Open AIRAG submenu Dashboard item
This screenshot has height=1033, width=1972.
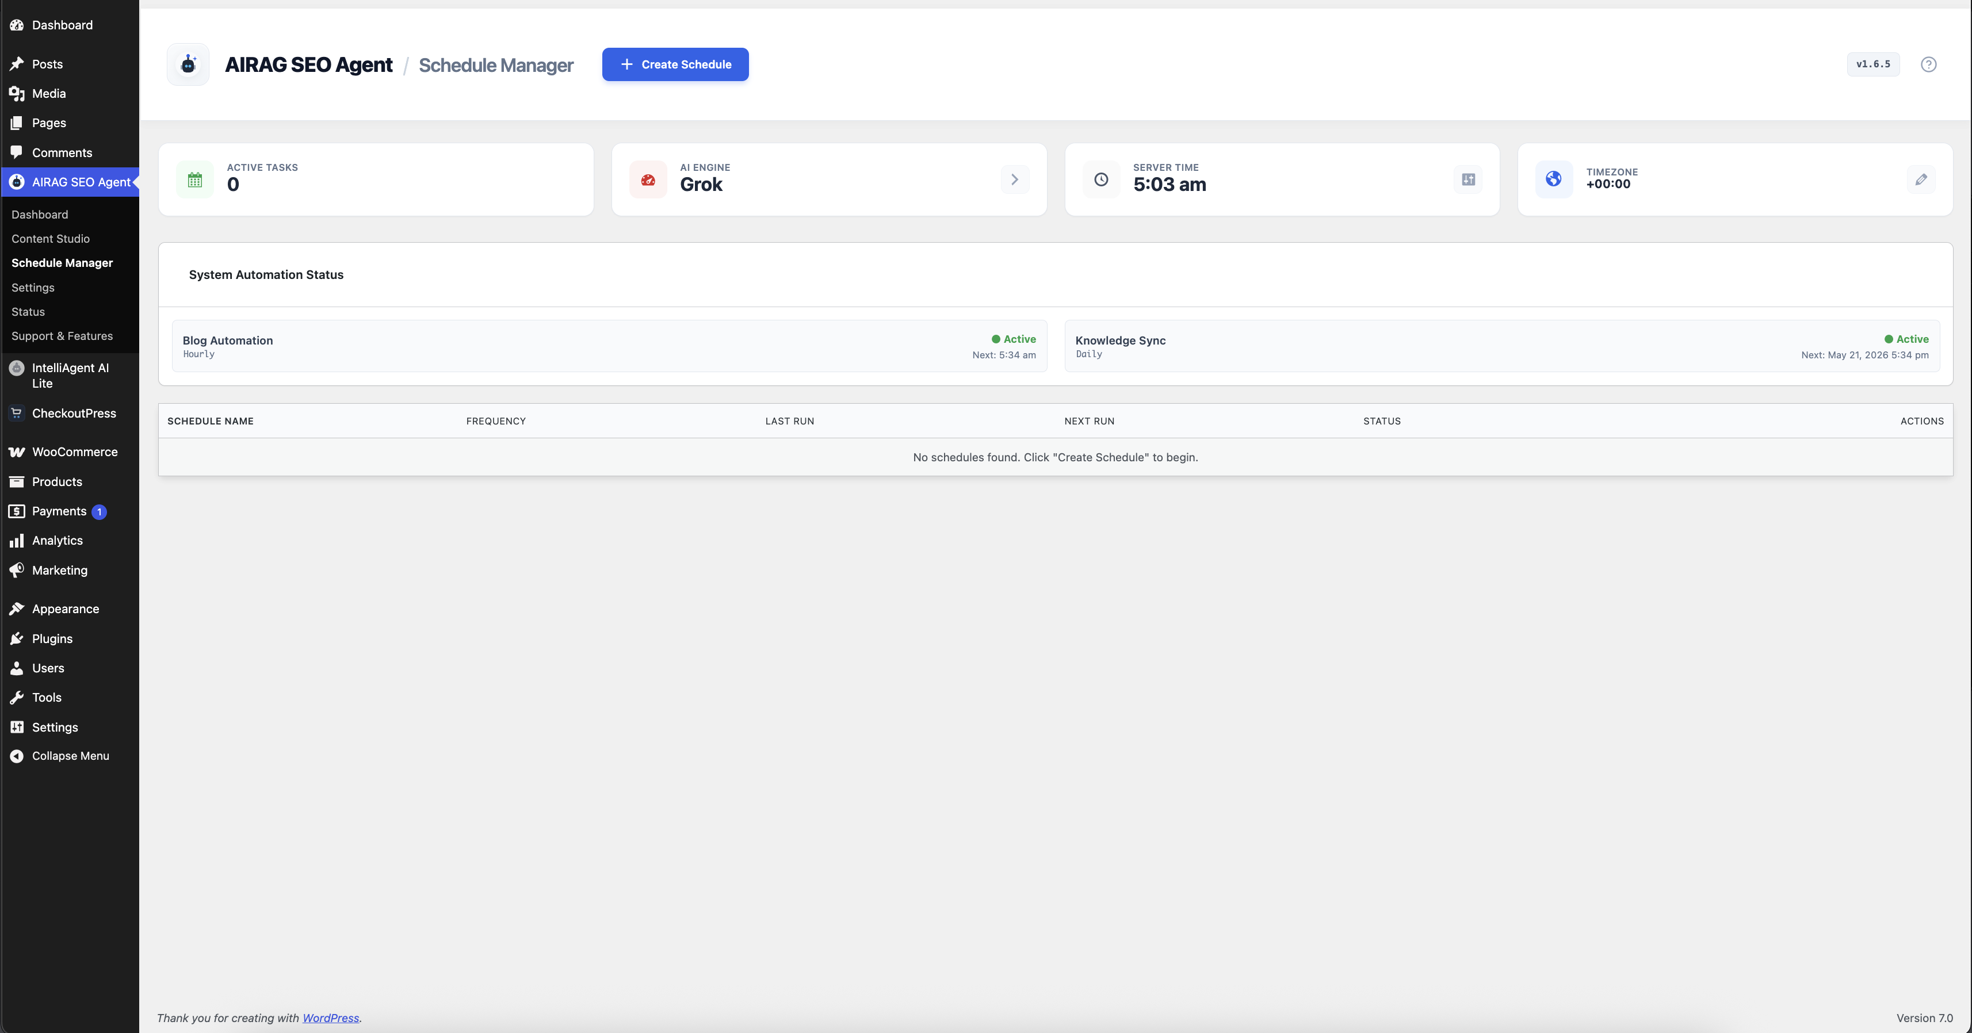coord(40,215)
